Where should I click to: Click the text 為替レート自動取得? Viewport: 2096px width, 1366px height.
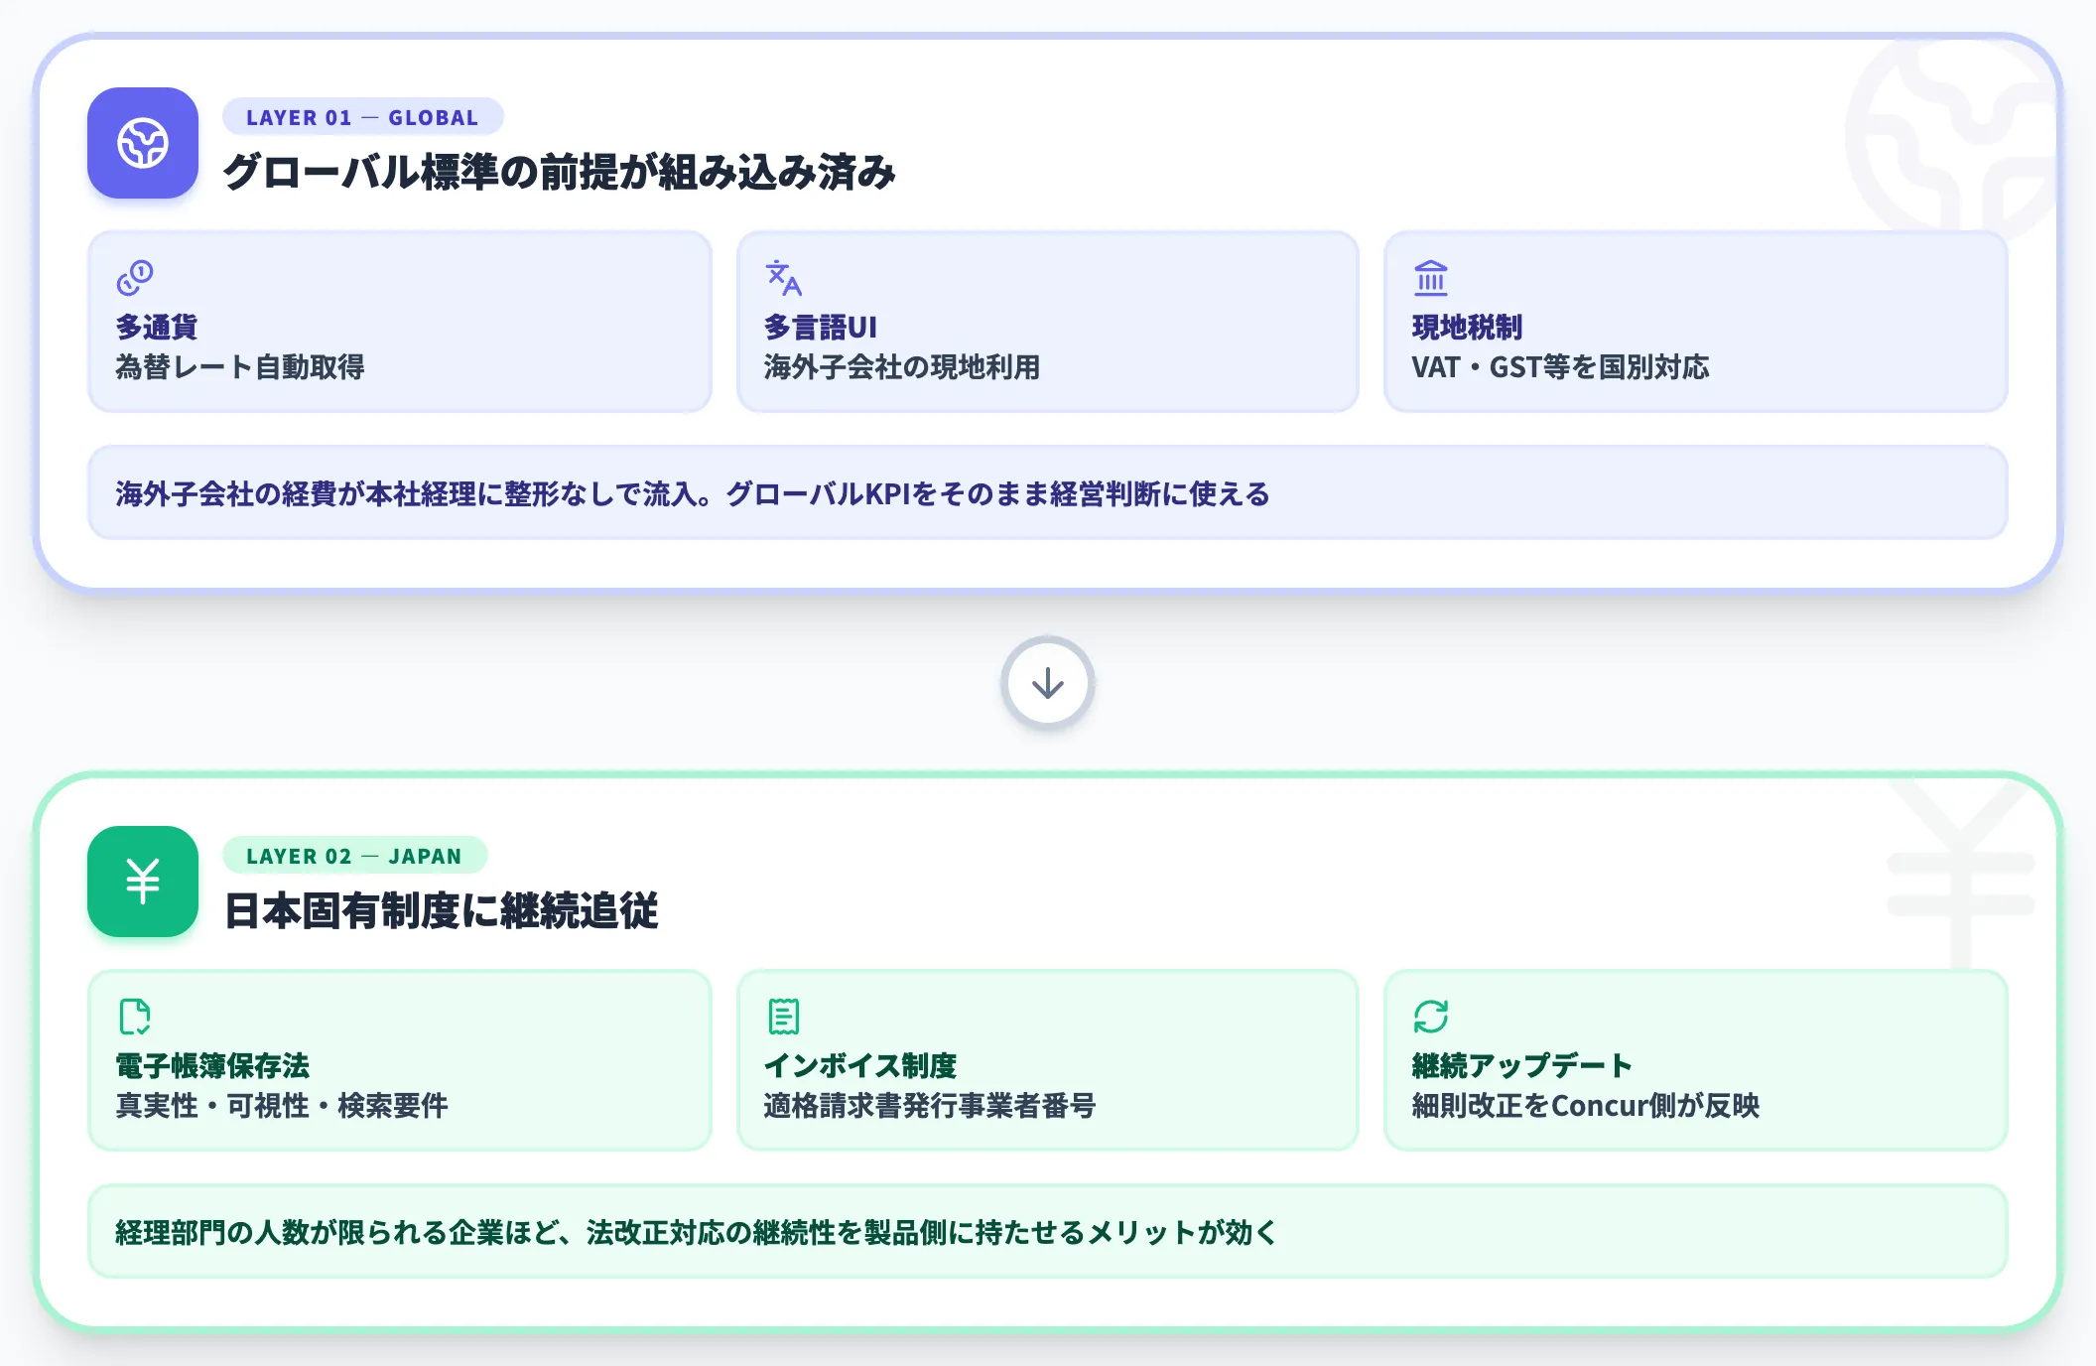[x=240, y=367]
